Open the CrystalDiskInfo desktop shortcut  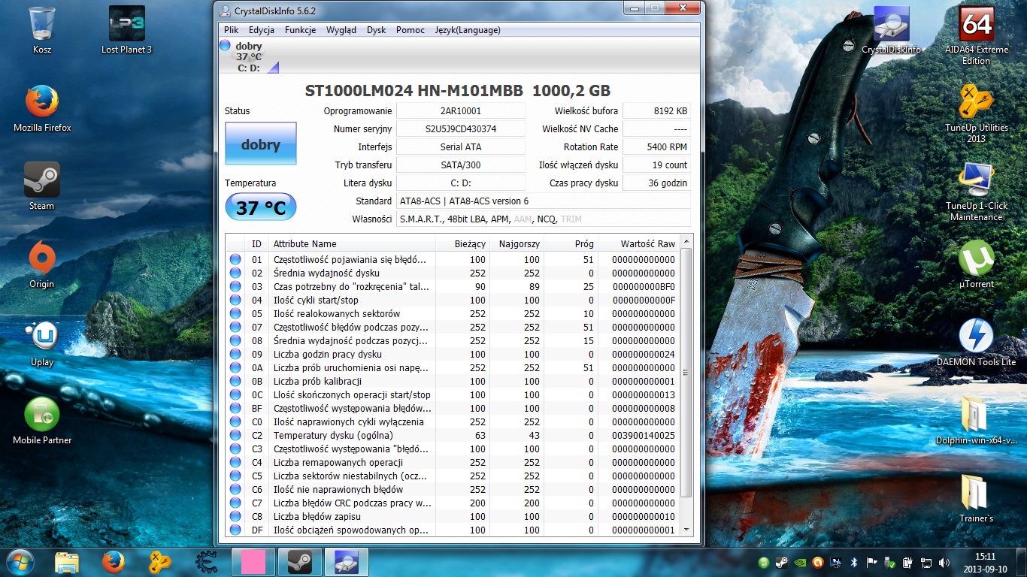pyautogui.click(x=891, y=30)
